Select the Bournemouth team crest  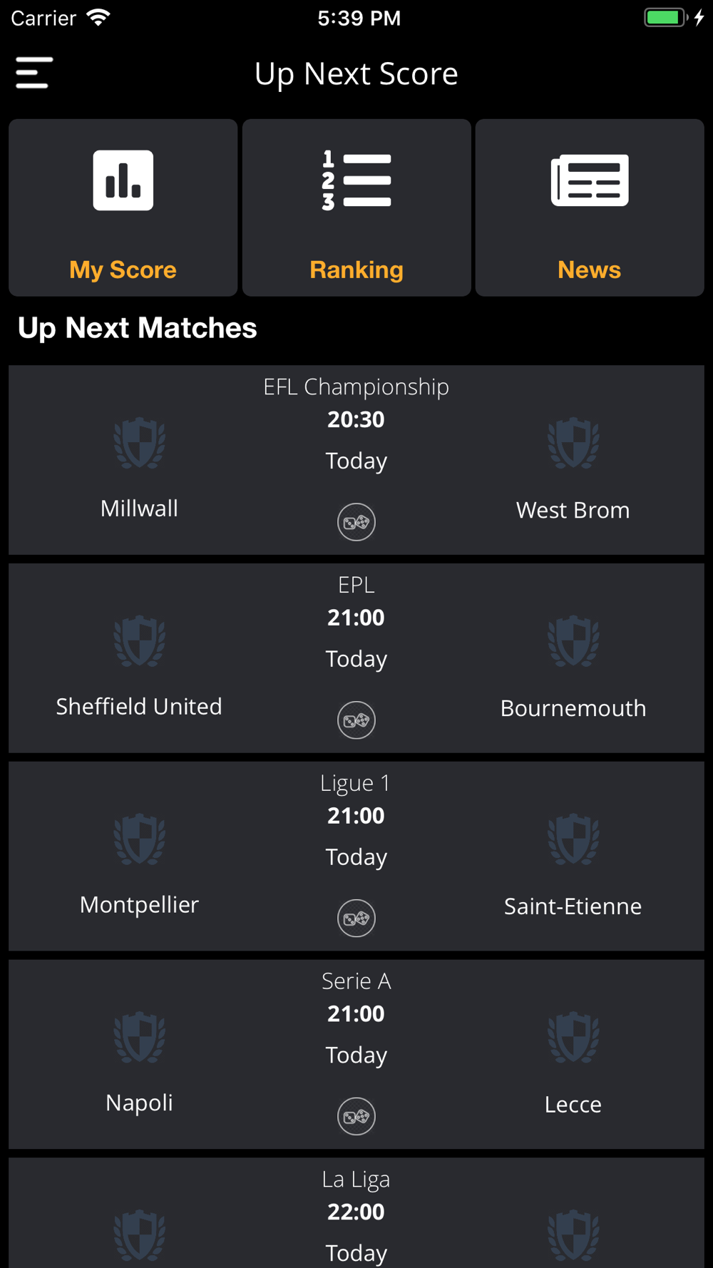tap(573, 641)
